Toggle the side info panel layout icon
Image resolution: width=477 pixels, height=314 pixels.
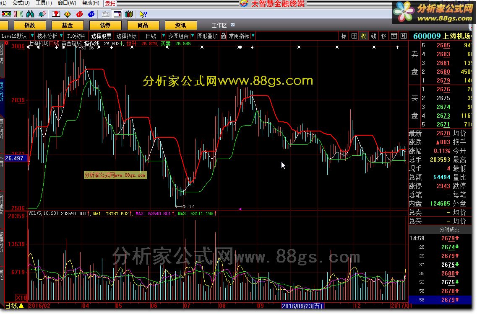pos(117,14)
